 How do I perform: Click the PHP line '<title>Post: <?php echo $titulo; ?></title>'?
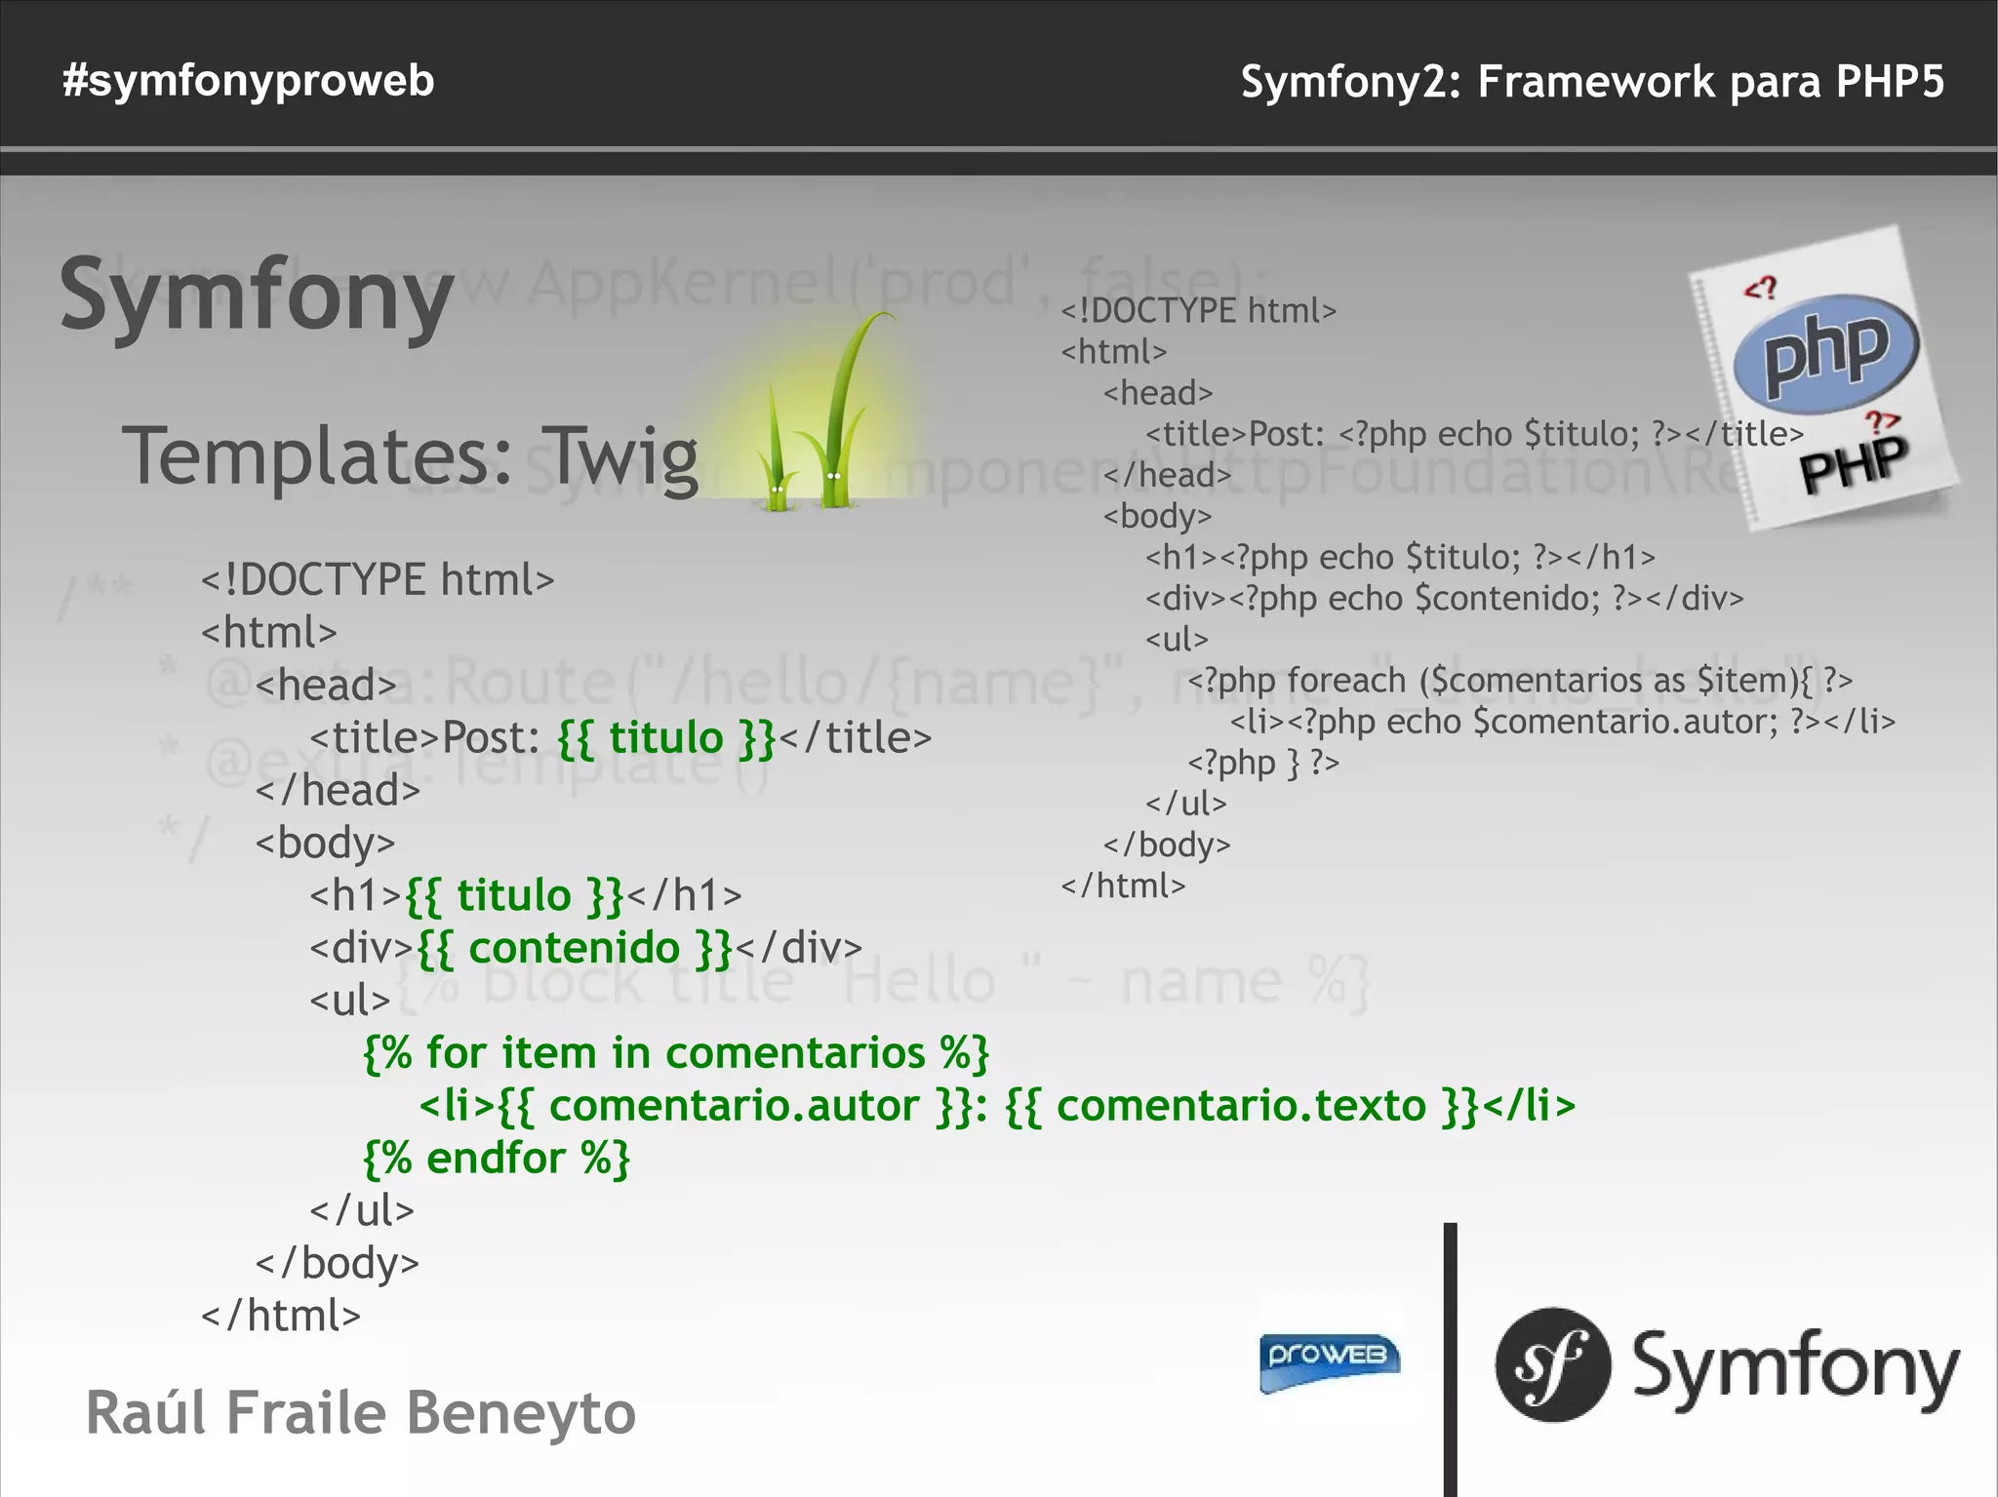pyautogui.click(x=1474, y=434)
